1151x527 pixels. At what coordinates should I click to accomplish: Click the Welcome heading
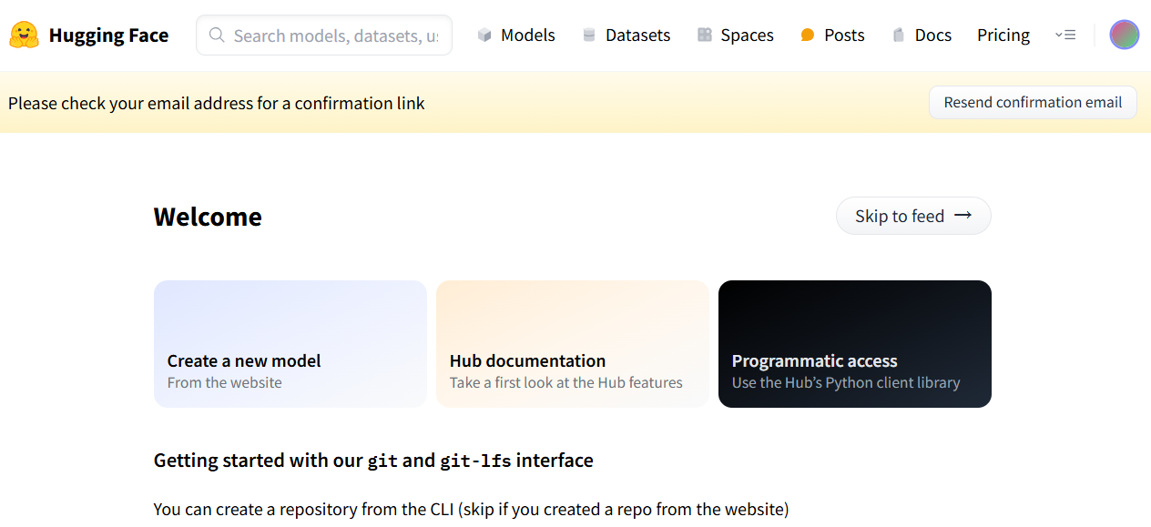coord(208,217)
